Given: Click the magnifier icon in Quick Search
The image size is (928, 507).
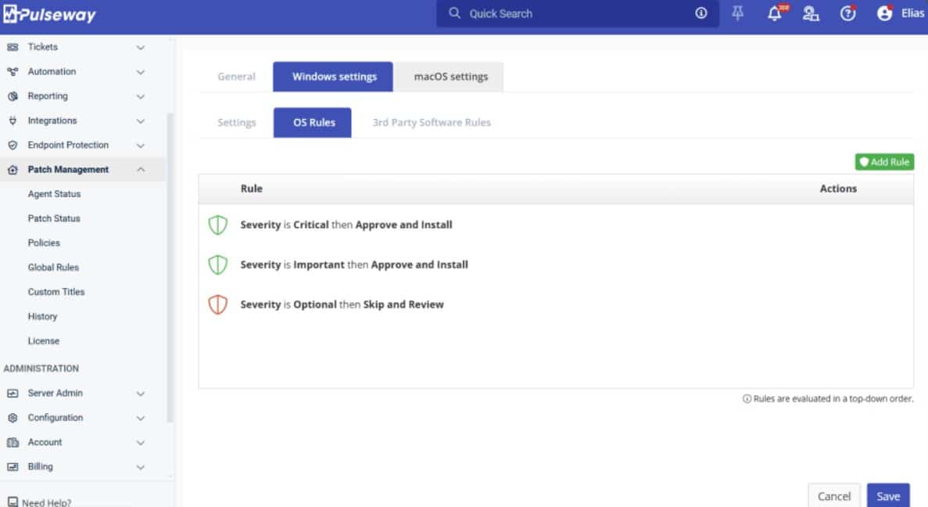Looking at the screenshot, I should click(454, 13).
